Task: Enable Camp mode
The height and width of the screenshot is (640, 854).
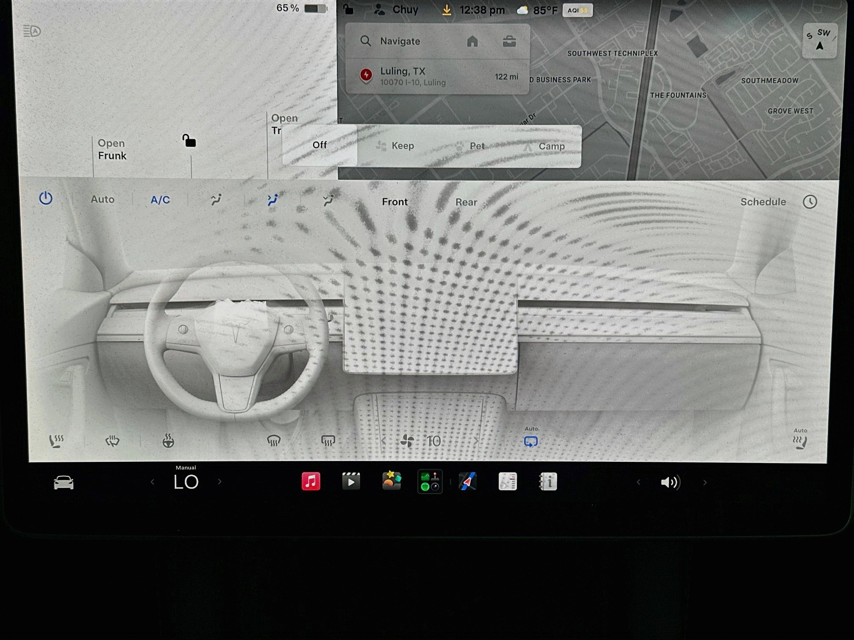Action: point(544,146)
